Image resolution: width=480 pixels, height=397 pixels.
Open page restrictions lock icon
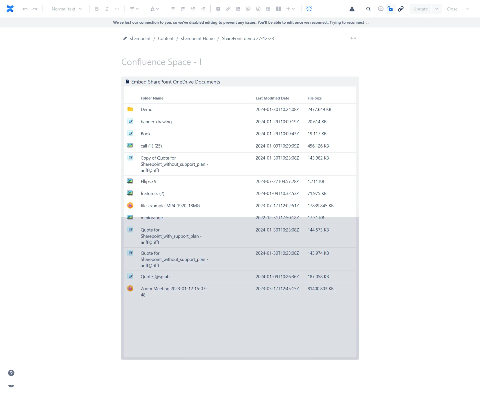pos(390,9)
